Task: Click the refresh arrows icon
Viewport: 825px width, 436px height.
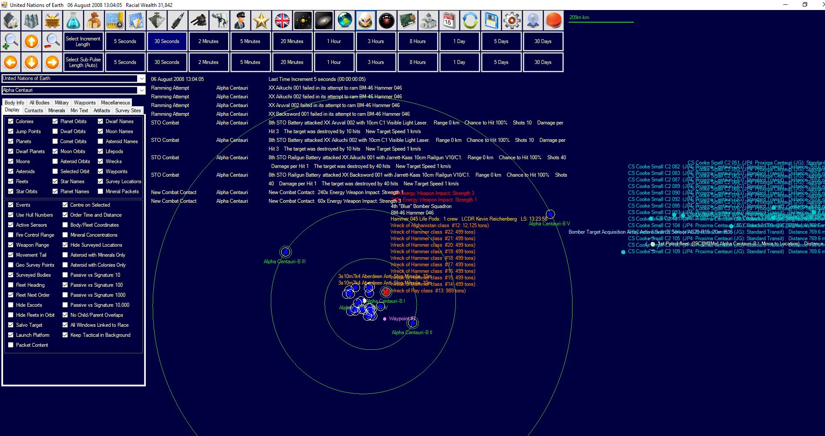Action: (x=470, y=20)
